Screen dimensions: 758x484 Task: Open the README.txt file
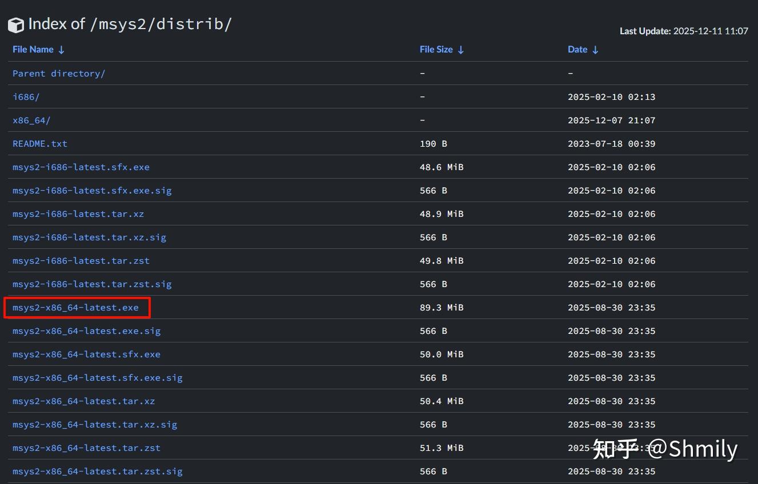point(39,143)
